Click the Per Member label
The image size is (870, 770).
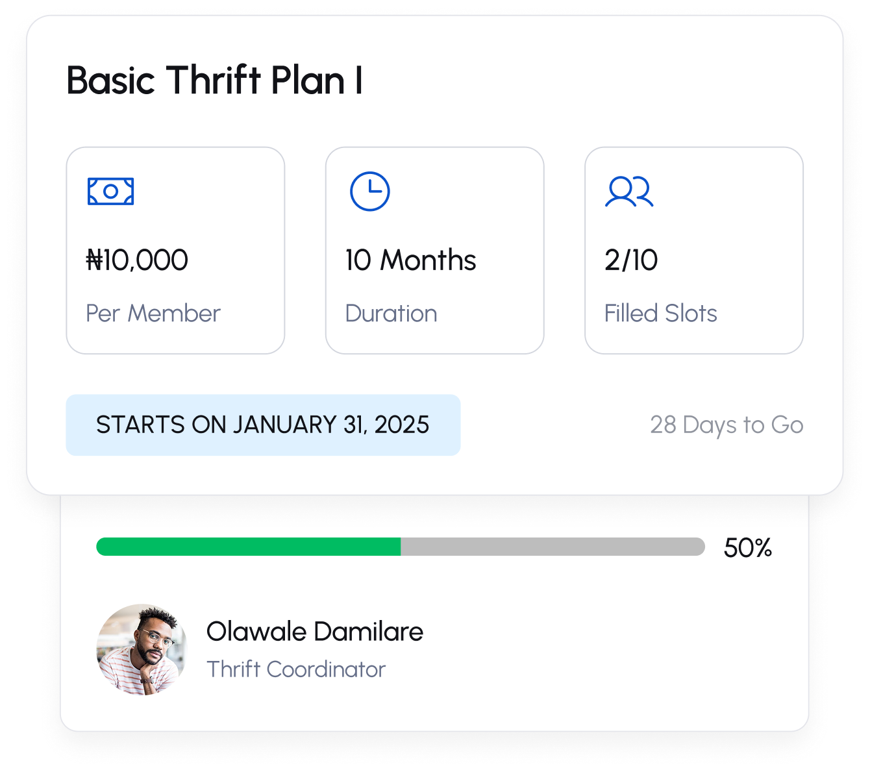(x=153, y=314)
